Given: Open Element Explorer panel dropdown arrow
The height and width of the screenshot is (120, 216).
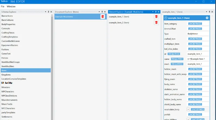Looking at the screenshot, I should (153, 12).
